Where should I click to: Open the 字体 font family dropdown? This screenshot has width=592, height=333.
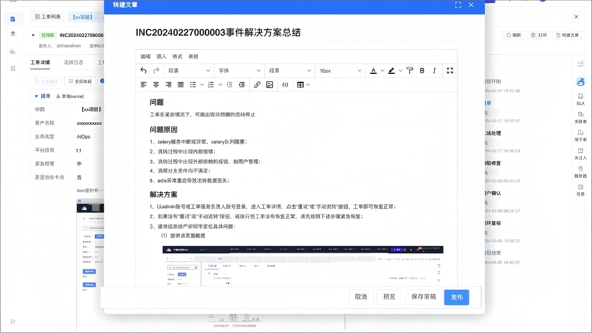240,70
